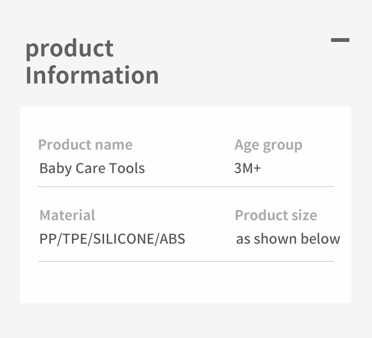Collapse the section with the dash icon
The width and height of the screenshot is (372, 338).
[340, 40]
